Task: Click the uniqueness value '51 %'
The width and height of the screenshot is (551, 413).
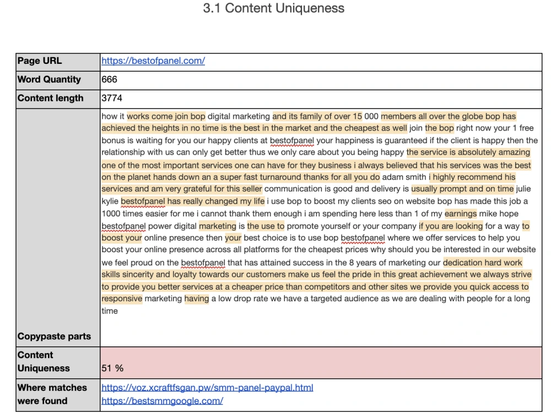Action: pos(112,368)
